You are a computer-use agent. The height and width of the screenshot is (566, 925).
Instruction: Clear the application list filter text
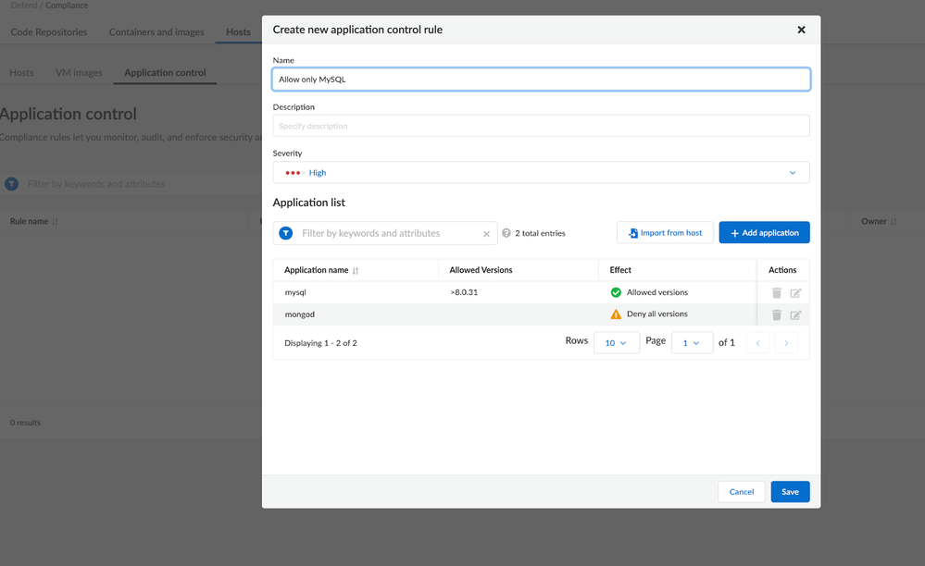pos(486,234)
